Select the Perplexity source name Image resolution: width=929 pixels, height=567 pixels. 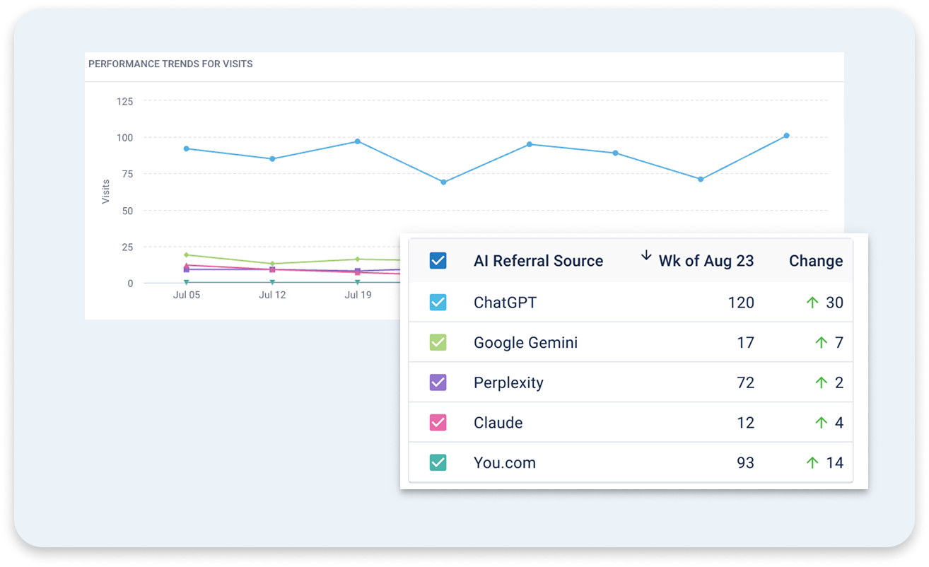click(508, 383)
